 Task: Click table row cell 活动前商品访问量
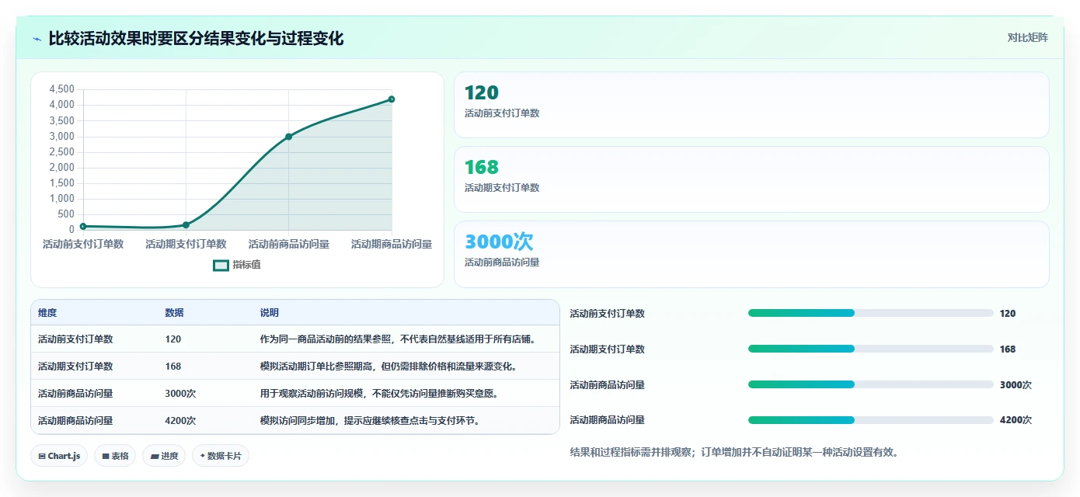[x=75, y=394]
